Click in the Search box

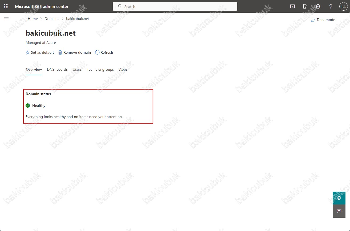(175, 6)
